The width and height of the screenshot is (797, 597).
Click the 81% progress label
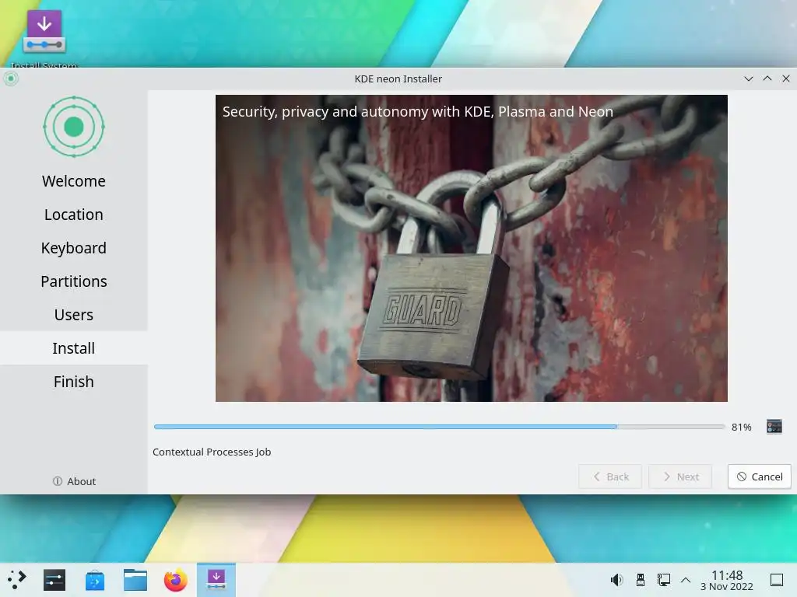[741, 428]
